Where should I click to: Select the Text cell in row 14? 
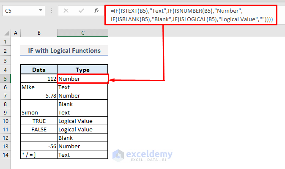pyautogui.click(x=83, y=155)
